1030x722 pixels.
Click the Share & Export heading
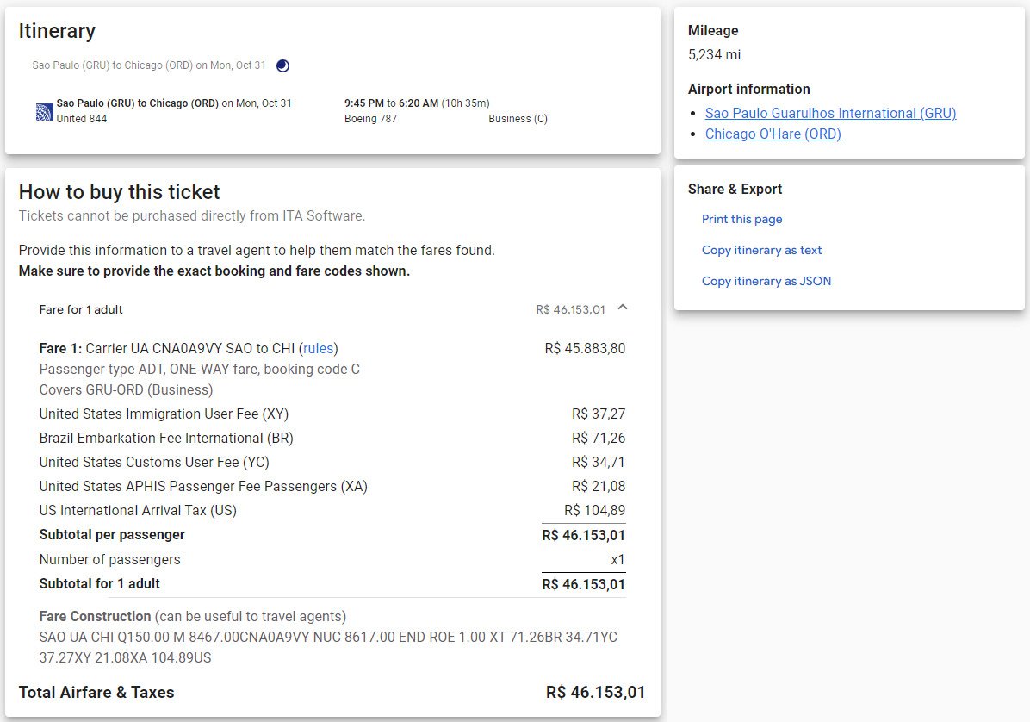tap(735, 190)
